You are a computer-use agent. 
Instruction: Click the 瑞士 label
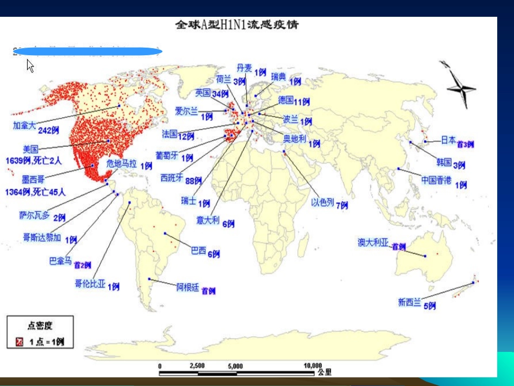pos(189,200)
